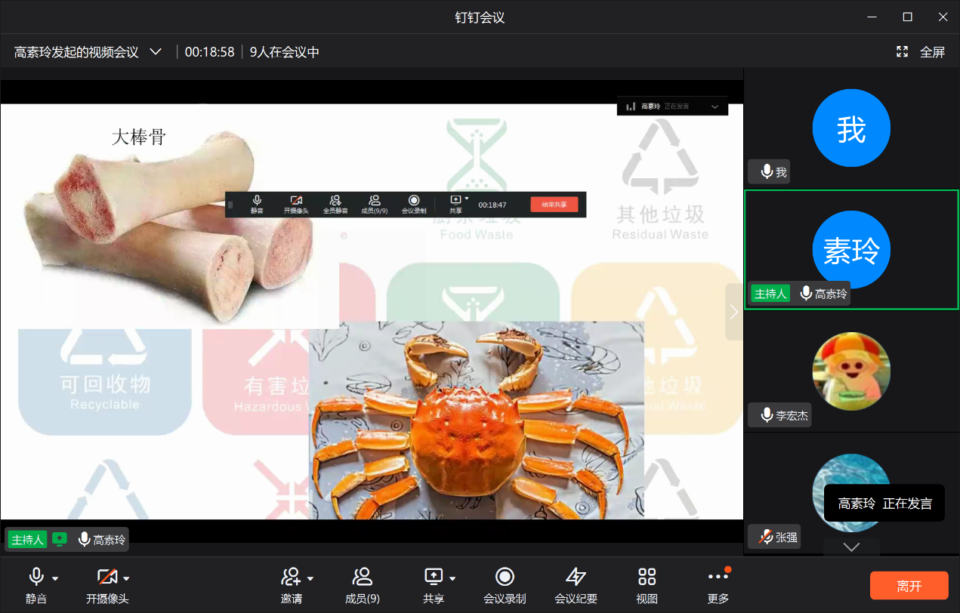Start meeting recording (会议录制)
Viewport: 960px width, 613px height.
point(505,578)
